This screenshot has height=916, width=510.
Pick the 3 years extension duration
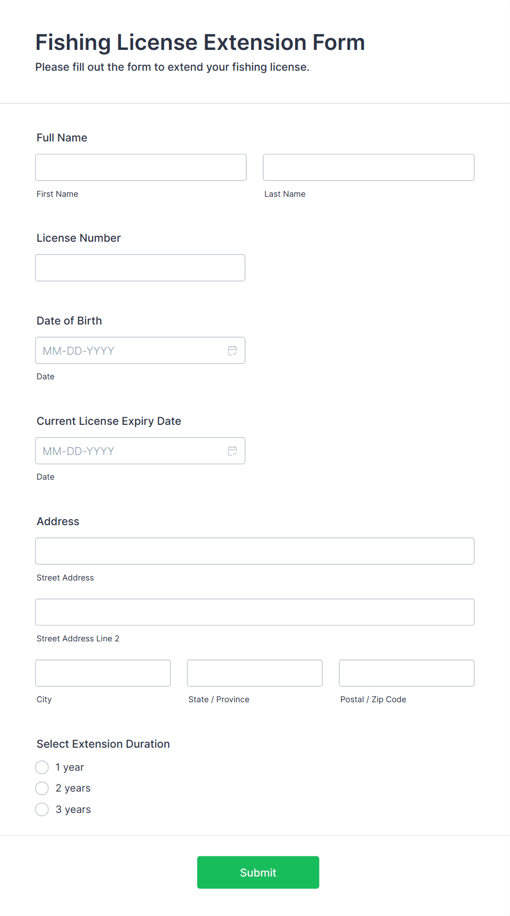(42, 809)
